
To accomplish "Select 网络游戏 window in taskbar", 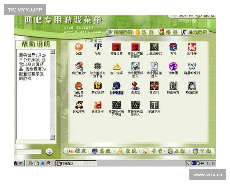I will click(76, 163).
